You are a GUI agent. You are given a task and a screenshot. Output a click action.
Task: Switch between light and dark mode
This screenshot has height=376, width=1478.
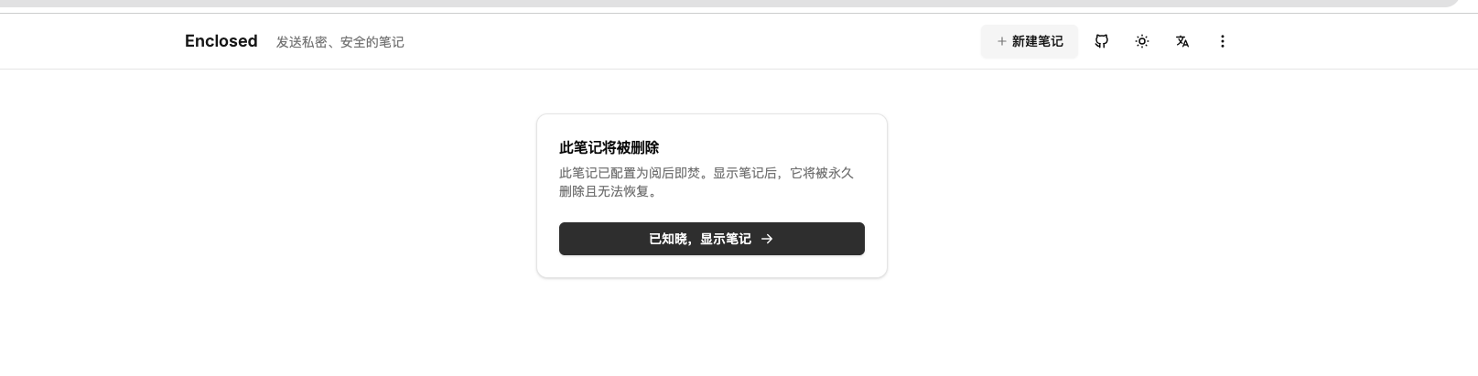coord(1142,41)
